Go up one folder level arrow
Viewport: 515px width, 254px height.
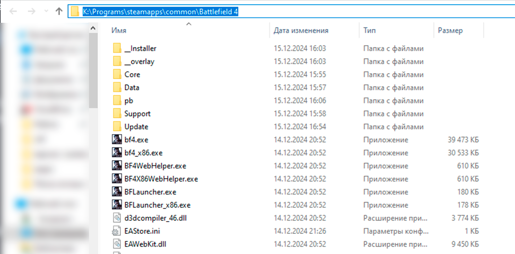(x=59, y=12)
